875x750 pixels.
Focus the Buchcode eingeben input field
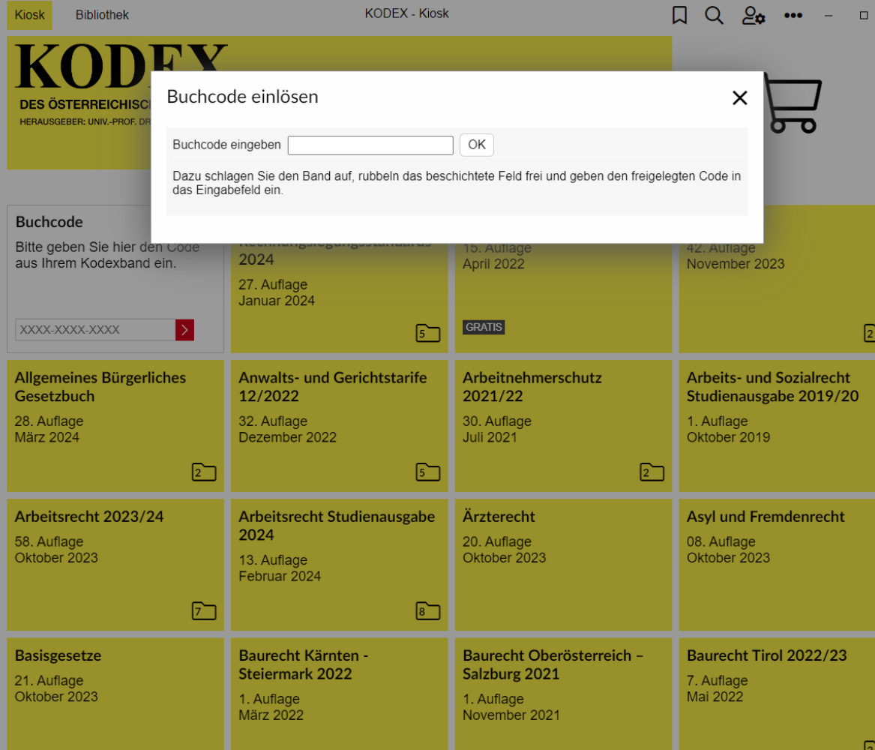[x=370, y=145]
